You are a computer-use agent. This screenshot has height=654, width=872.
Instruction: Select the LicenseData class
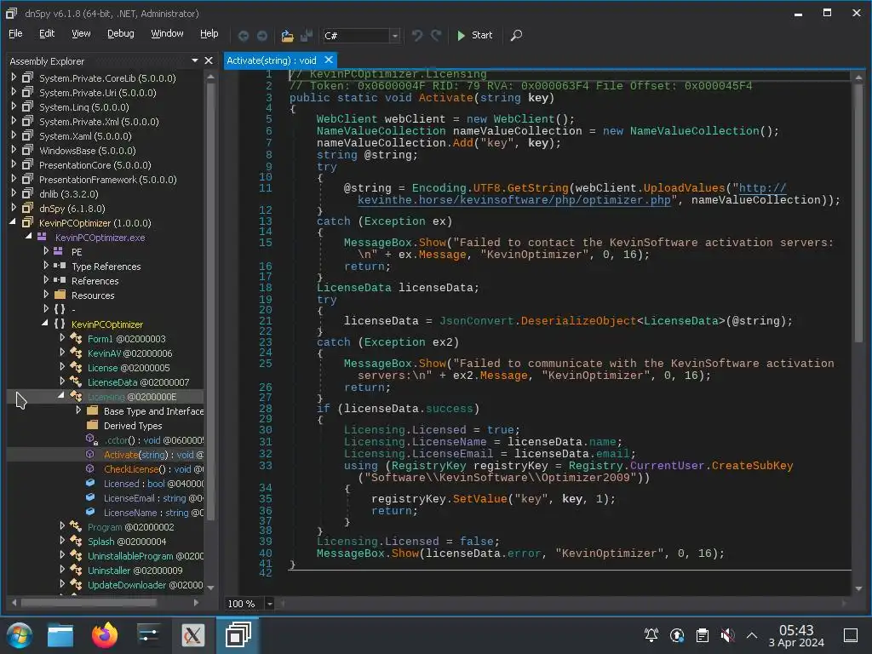pyautogui.click(x=138, y=382)
